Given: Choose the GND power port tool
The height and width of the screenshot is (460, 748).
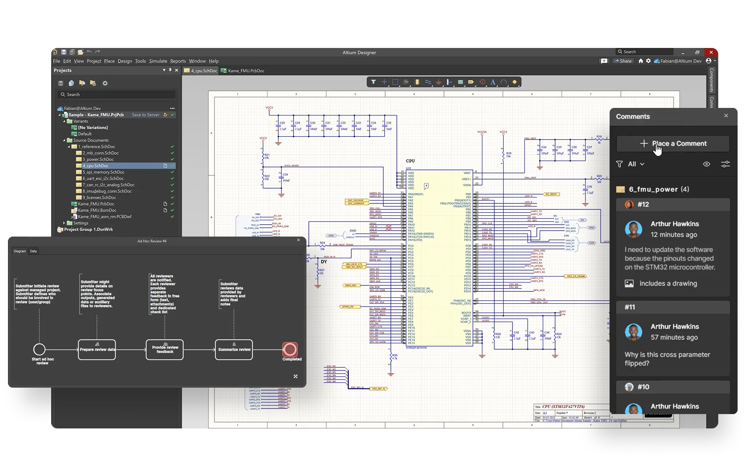Looking at the screenshot, I should pos(439,82).
